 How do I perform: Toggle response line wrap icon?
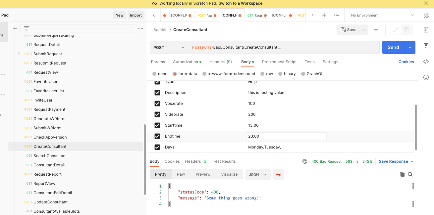[x=279, y=174]
